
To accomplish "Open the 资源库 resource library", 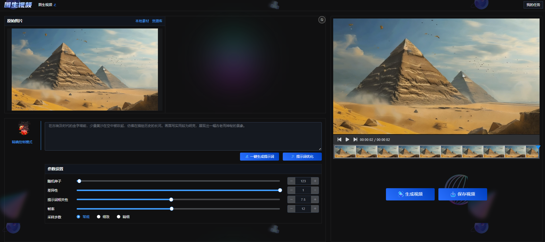I will point(157,21).
